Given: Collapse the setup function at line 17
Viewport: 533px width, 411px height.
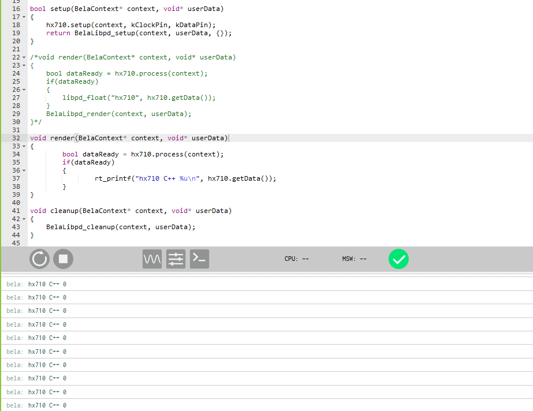Looking at the screenshot, I should 24,17.
